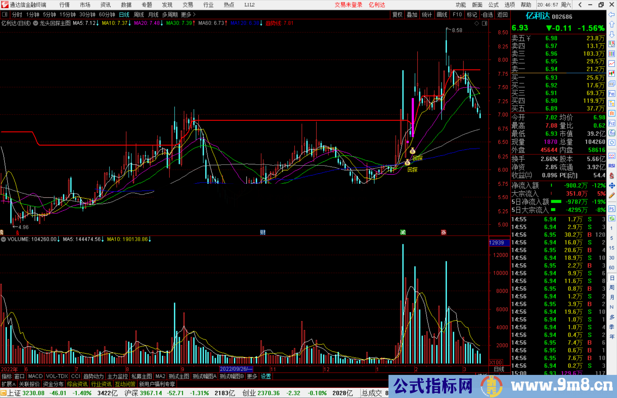Toggle the 龙头回探主图 indicator round button

(36, 23)
